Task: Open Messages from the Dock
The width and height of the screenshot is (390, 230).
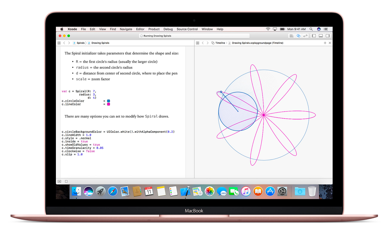Action: point(222,191)
